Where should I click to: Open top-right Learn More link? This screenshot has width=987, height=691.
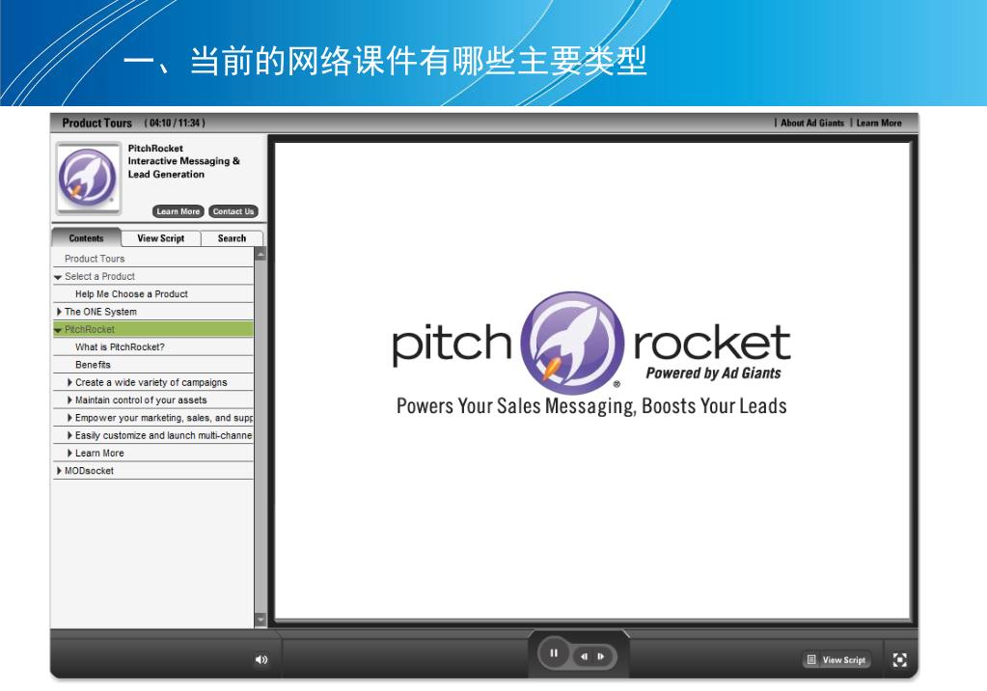879,123
